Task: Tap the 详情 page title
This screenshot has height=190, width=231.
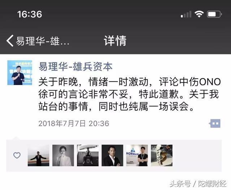Action: point(115,41)
